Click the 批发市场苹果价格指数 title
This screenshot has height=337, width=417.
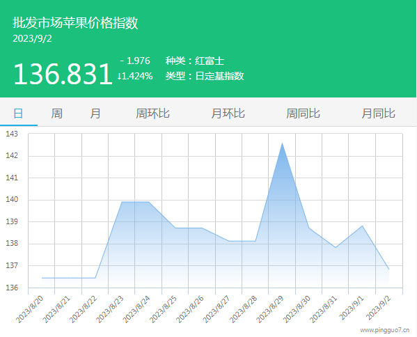click(75, 22)
